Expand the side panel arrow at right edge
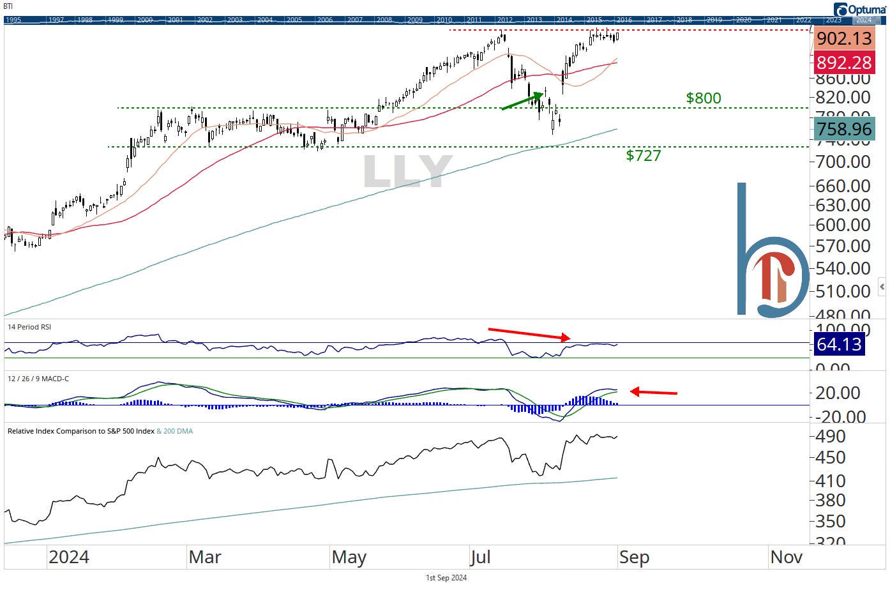Viewport: 890px width, 590px height. click(882, 285)
